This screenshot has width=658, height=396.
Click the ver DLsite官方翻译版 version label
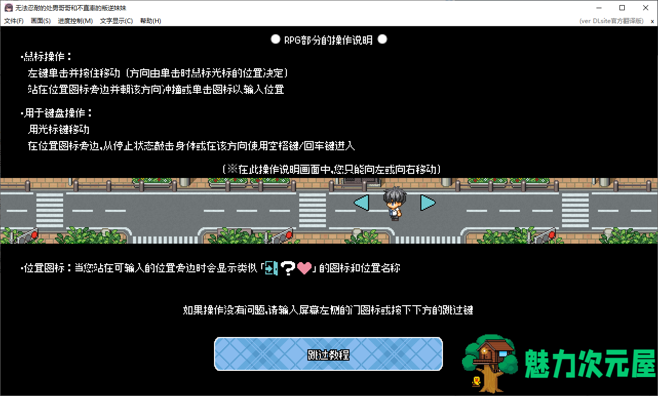(611, 21)
